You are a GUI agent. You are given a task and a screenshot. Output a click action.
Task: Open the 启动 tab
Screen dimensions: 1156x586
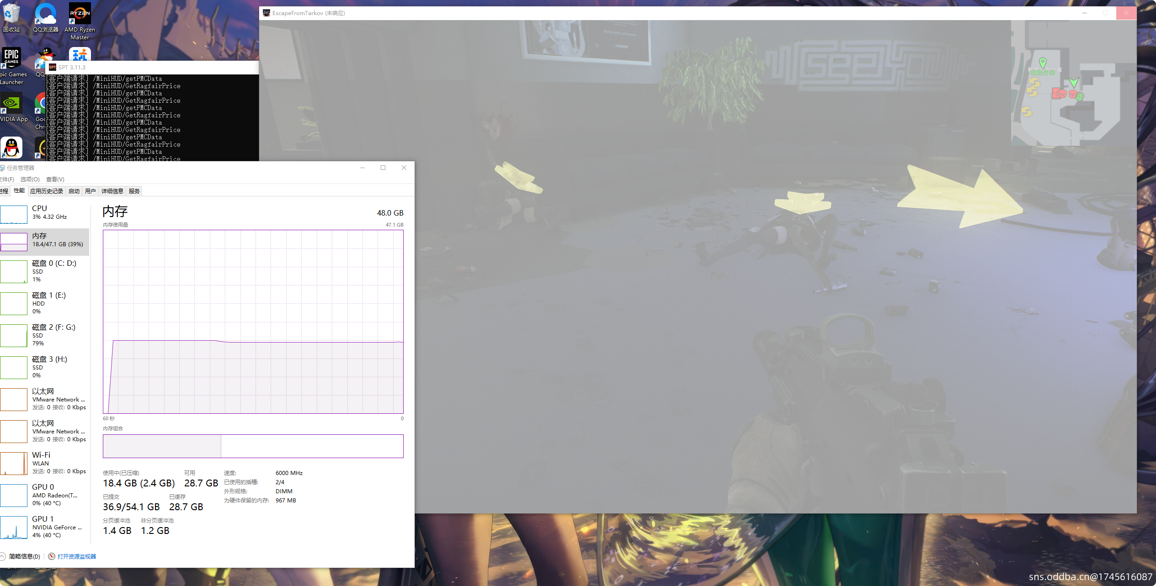coord(74,191)
